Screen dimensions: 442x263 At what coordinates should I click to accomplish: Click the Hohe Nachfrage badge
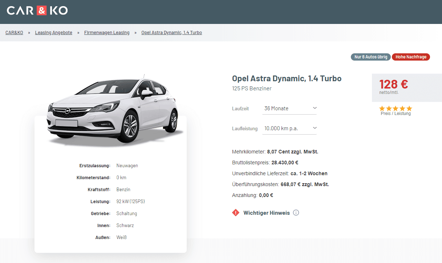[x=411, y=57]
